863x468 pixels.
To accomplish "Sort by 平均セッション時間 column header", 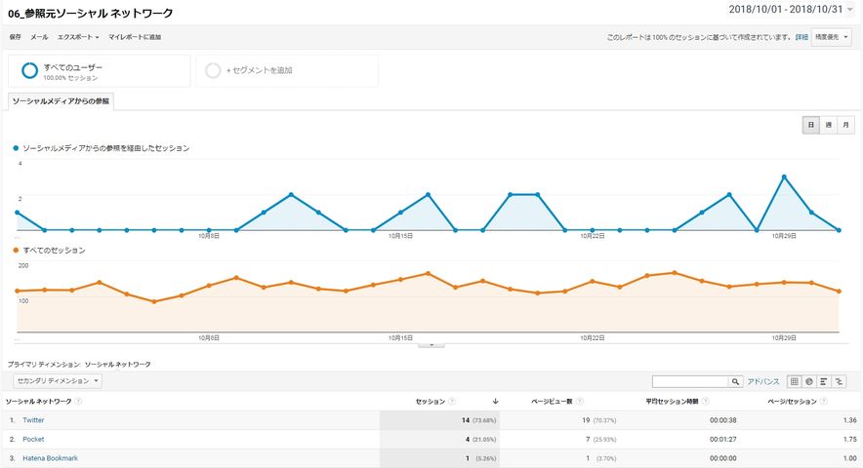I will (672, 402).
